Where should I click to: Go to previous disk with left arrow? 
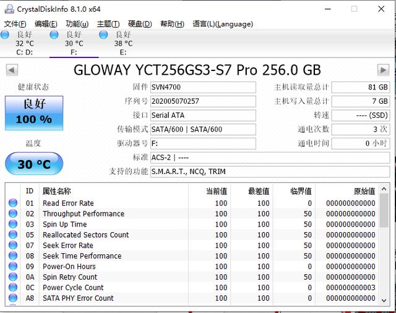tap(12, 70)
